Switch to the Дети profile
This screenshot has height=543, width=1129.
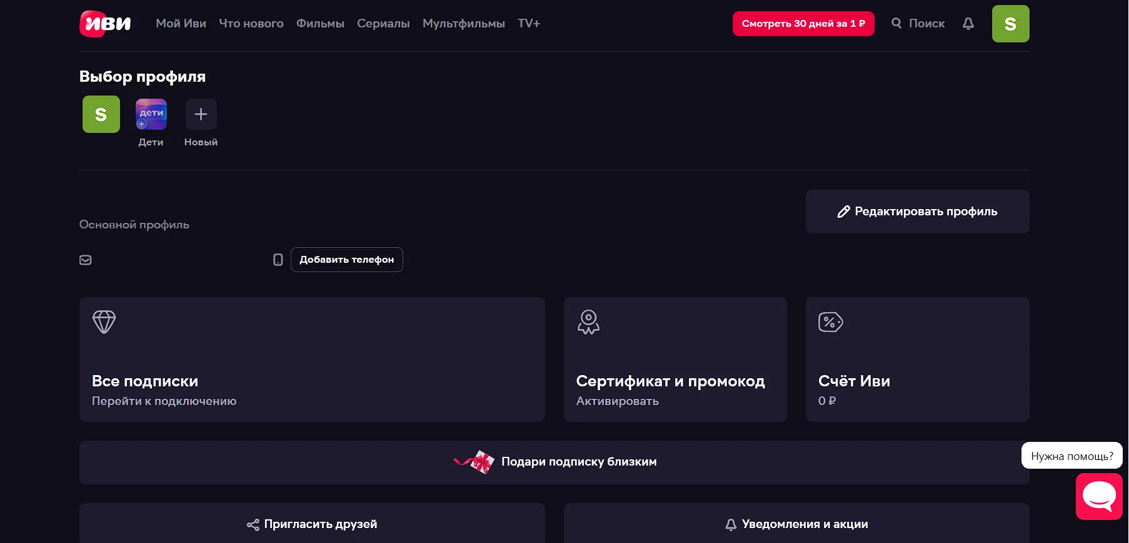(x=151, y=114)
